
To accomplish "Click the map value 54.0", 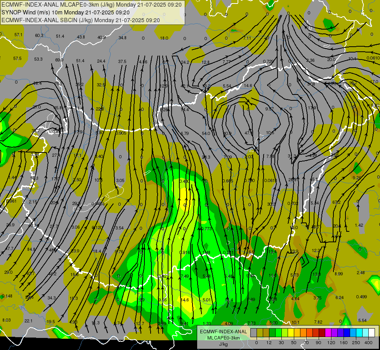I will pos(206,133).
